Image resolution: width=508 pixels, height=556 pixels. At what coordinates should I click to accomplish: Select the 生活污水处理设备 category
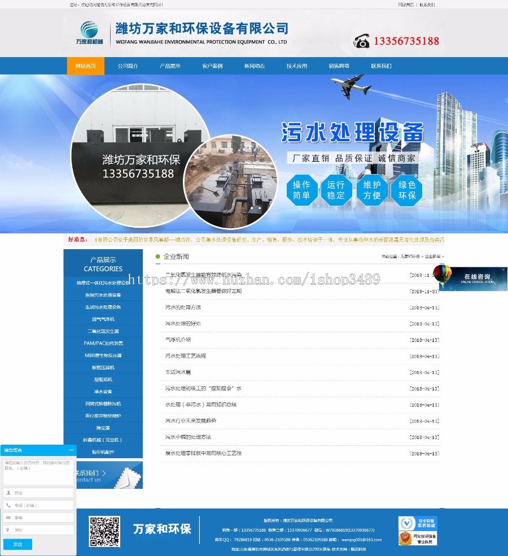click(103, 307)
